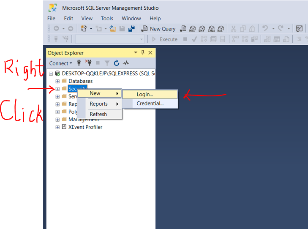Click the XMLA query icon
Viewport: 308px width, 229px height.
(x=211, y=29)
